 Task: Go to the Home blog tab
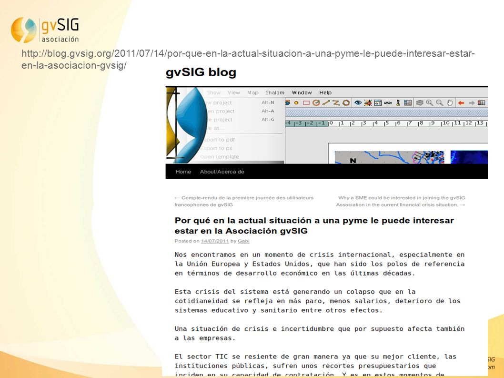coord(183,172)
